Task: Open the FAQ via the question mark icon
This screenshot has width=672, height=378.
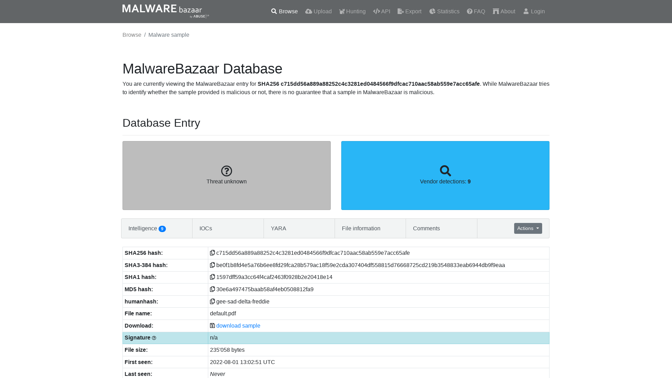Action: (x=469, y=11)
